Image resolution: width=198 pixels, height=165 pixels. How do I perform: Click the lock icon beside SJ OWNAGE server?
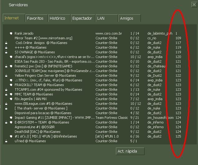click(x=6, y=52)
